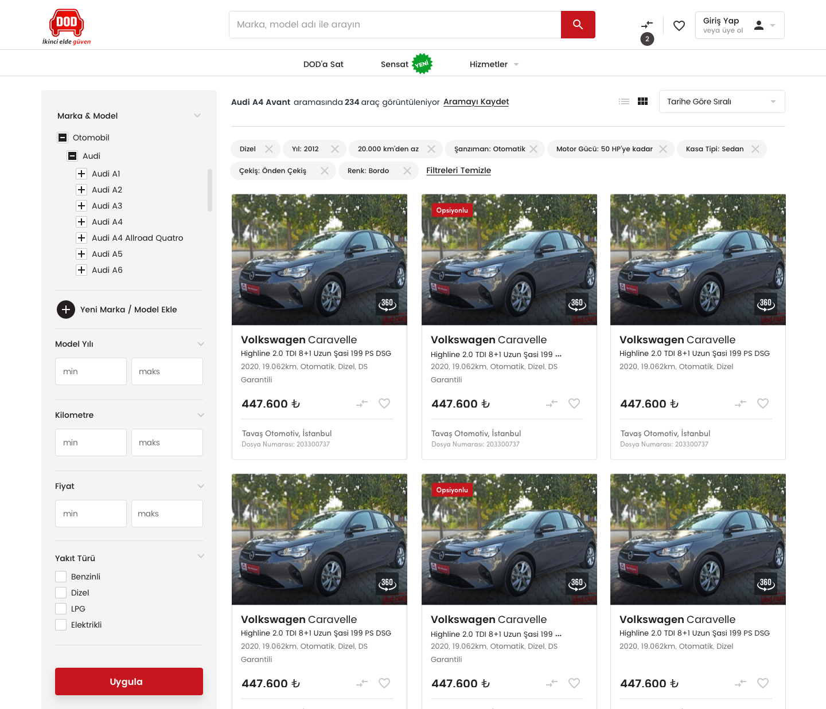826x709 pixels.
Task: Open the compare icon in the header
Action: coord(647,25)
